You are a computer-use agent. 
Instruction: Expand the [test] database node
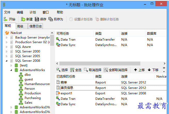pyautogui.click(x=11, y=65)
